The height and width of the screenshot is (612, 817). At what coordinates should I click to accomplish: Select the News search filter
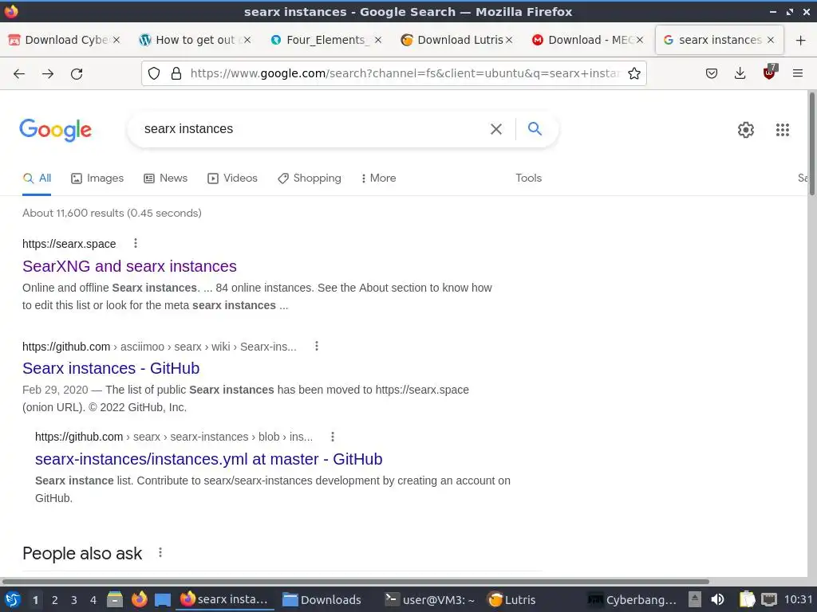click(166, 178)
